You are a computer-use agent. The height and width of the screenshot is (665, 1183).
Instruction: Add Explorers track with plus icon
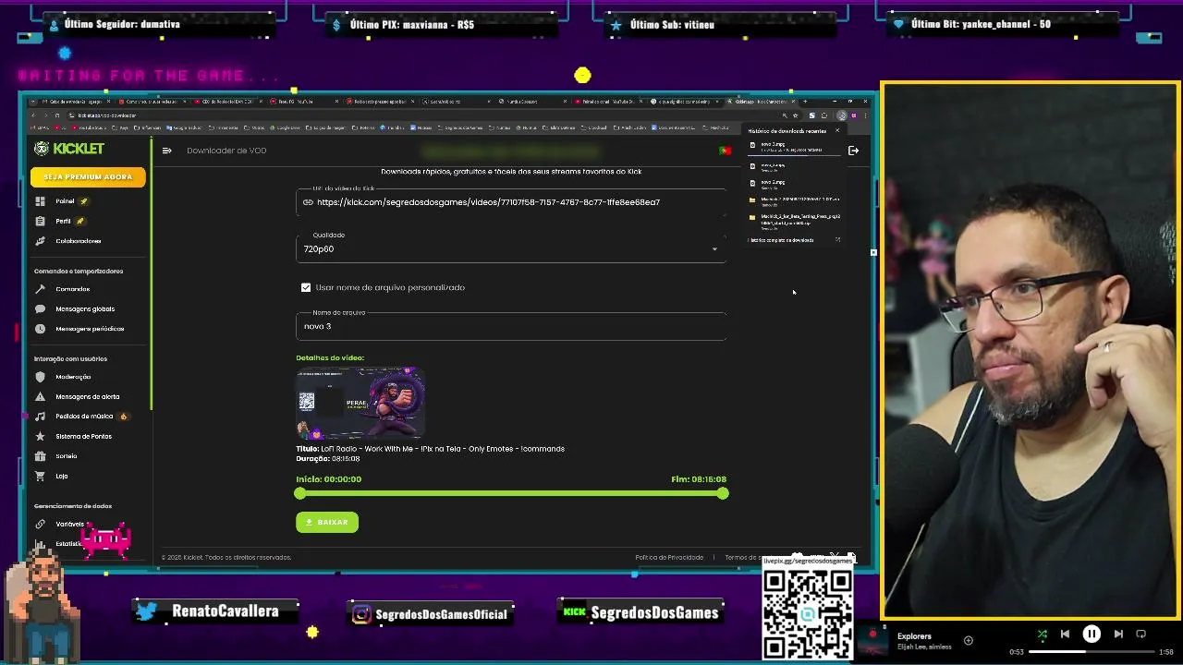969,640
